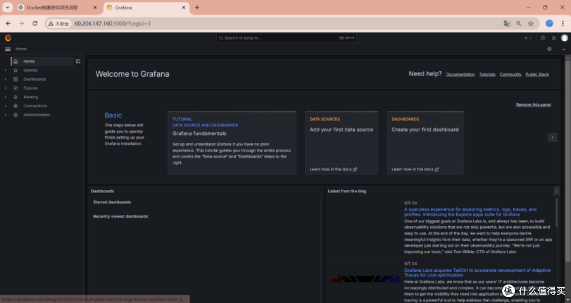Click the insecure site warning badge
The image size is (571, 303).
point(59,24)
